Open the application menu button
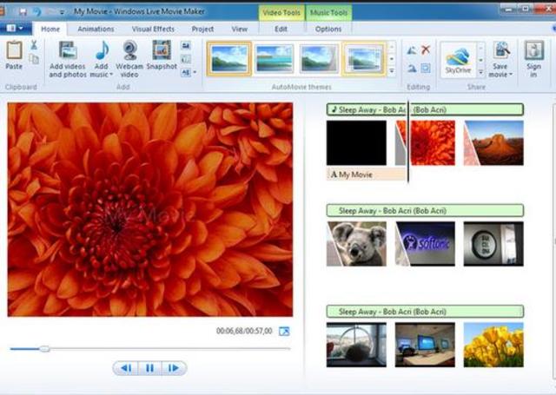Screen dimensions: 556x395 coord(15,28)
